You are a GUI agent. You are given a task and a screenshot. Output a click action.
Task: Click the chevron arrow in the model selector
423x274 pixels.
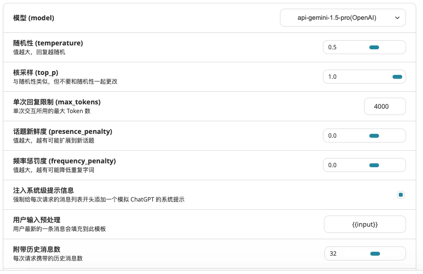[397, 18]
